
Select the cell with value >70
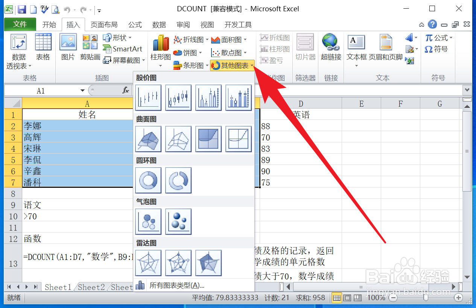(x=78, y=216)
